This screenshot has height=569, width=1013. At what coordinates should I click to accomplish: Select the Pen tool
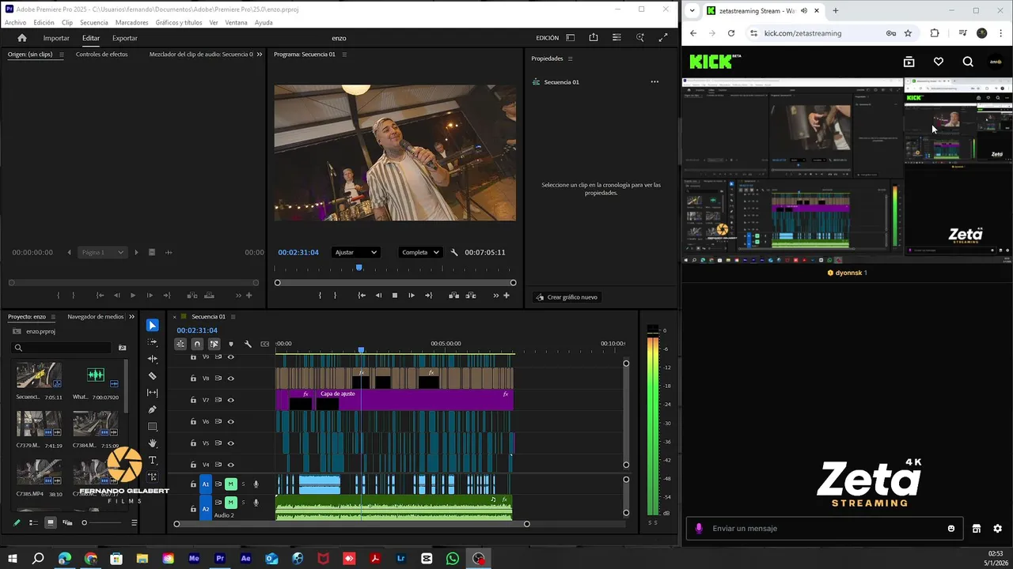[x=153, y=409]
